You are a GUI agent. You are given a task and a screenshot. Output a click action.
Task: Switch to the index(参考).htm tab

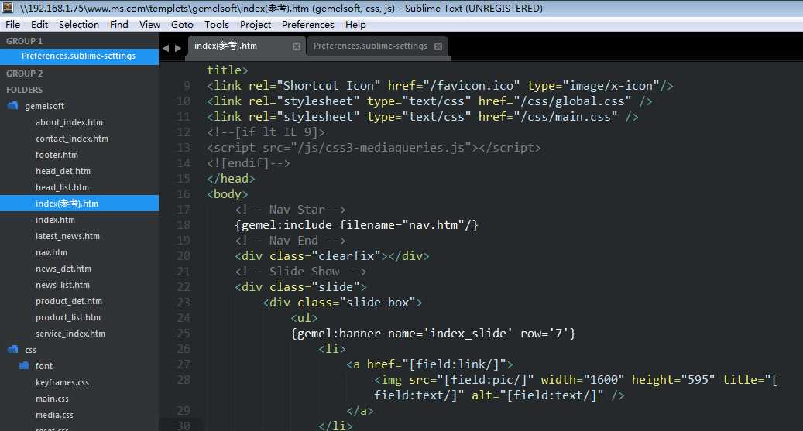247,46
